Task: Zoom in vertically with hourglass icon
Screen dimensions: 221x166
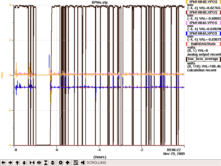Action: [46, 163]
